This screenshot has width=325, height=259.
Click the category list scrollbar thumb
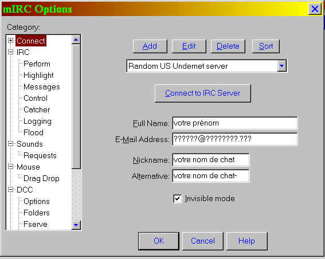tap(76, 107)
